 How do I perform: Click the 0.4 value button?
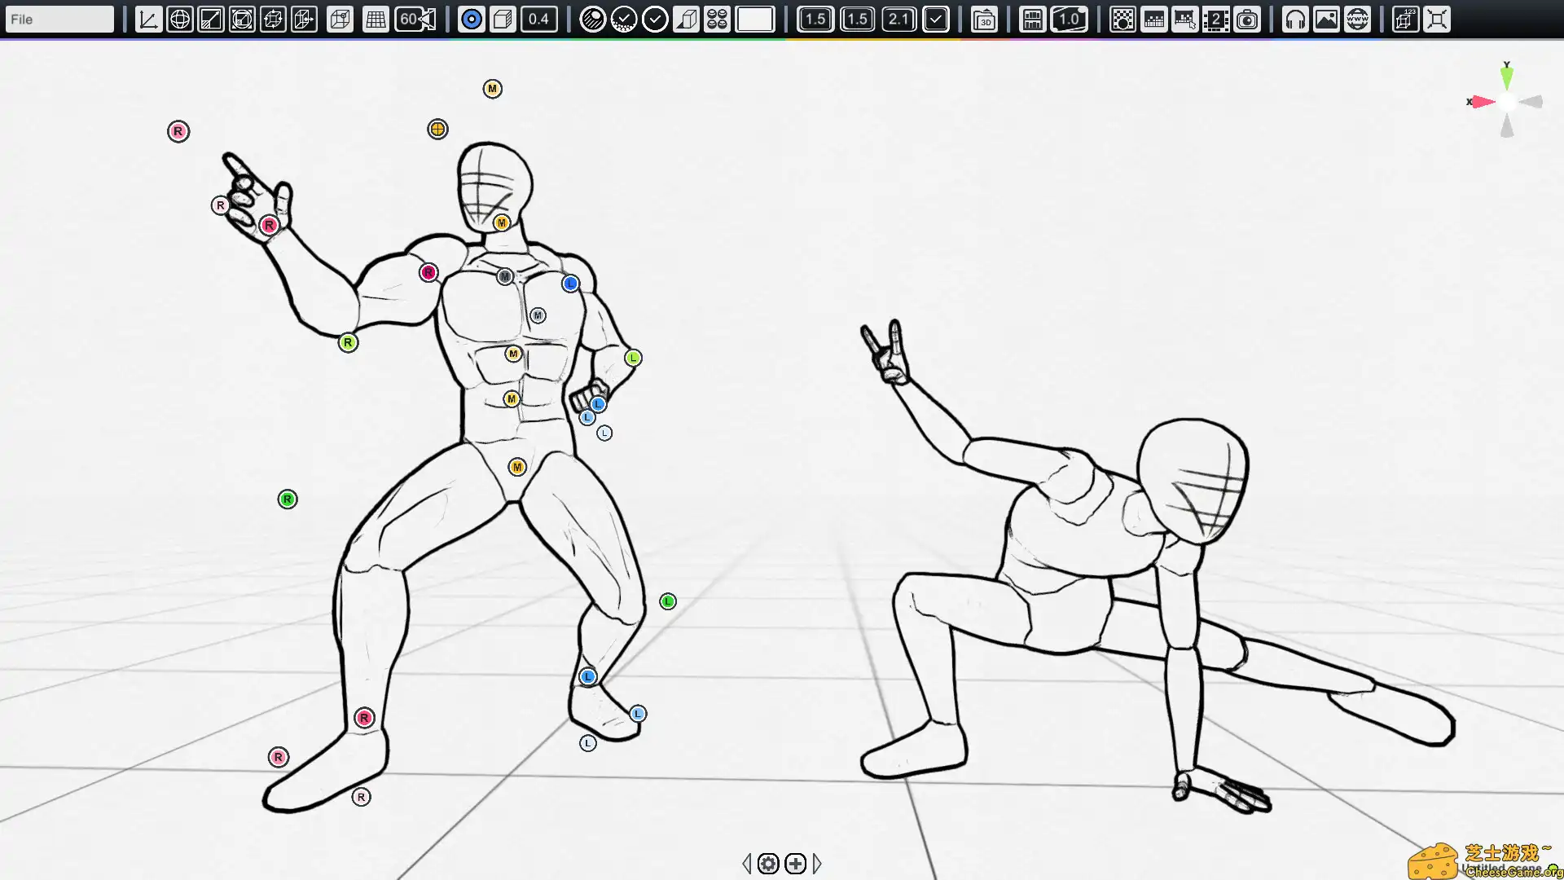[538, 20]
